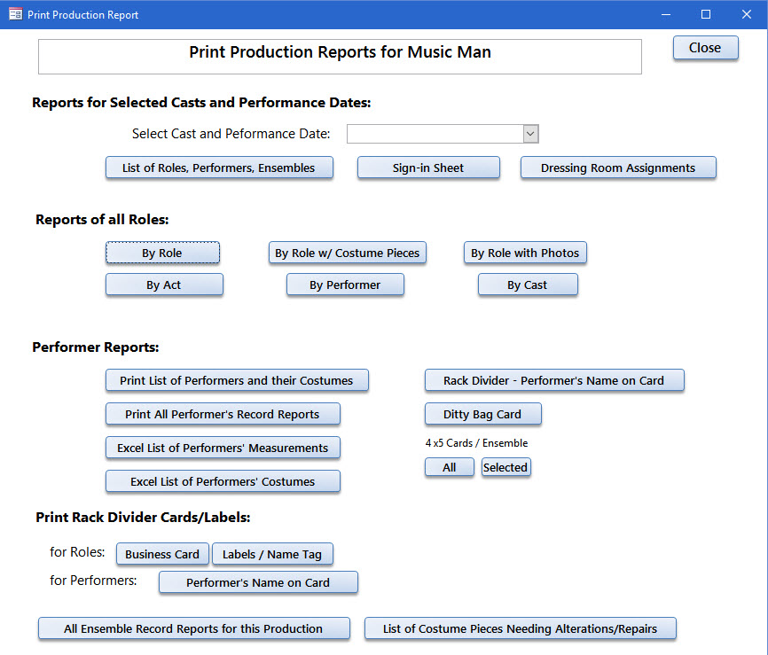Click the 'Reports for Selected Casts and Performance Dates:' heading
This screenshot has width=768, height=655.
201,103
